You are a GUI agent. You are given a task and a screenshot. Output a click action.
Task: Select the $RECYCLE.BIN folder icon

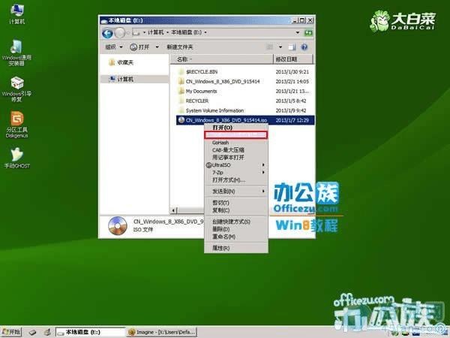point(181,72)
